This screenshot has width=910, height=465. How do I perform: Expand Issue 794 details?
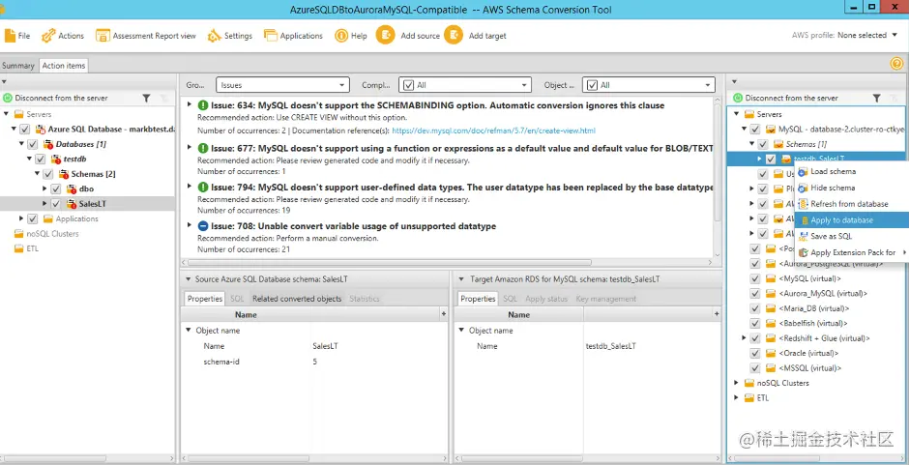pyautogui.click(x=190, y=187)
